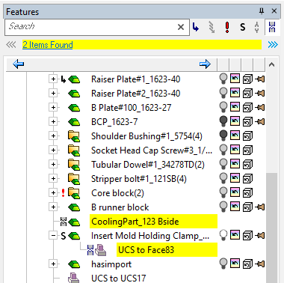Click the blue arrow active-part filter icon

(x=196, y=27)
